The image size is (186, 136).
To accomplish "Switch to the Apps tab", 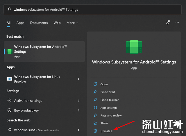I will 20,23.
